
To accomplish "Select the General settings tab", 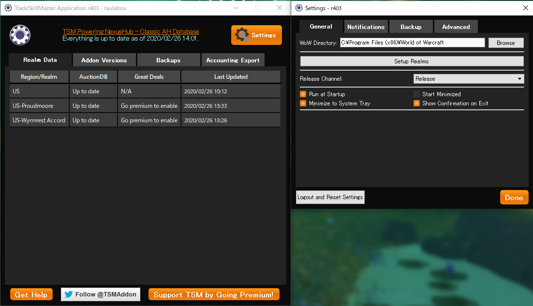I will (321, 27).
